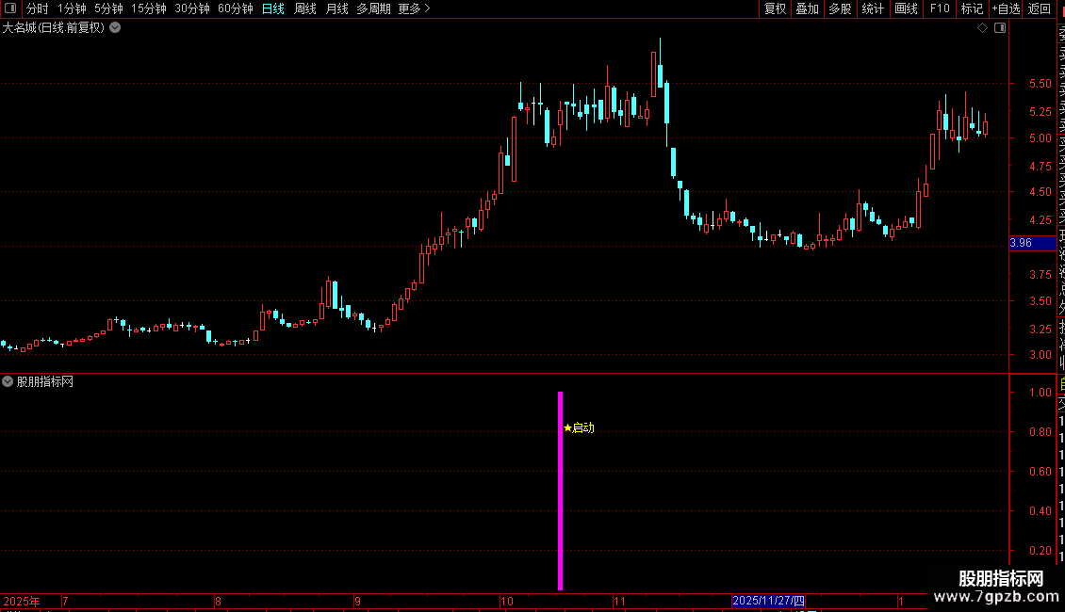Click the ★启动 signal label
Viewport: 1065px width, 612px height.
[x=579, y=428]
